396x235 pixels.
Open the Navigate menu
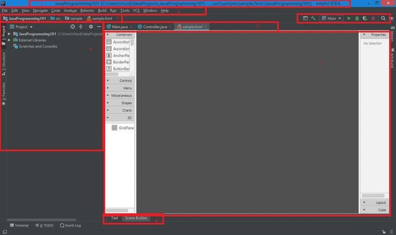(40, 11)
